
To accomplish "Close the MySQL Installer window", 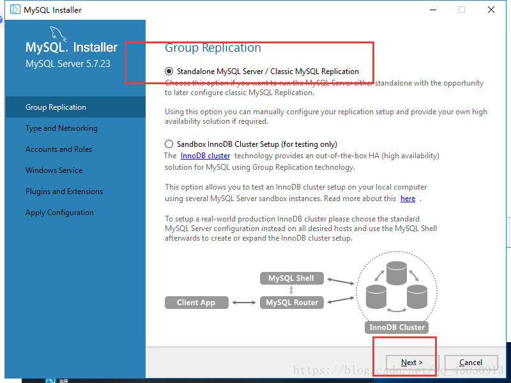I will (491, 10).
